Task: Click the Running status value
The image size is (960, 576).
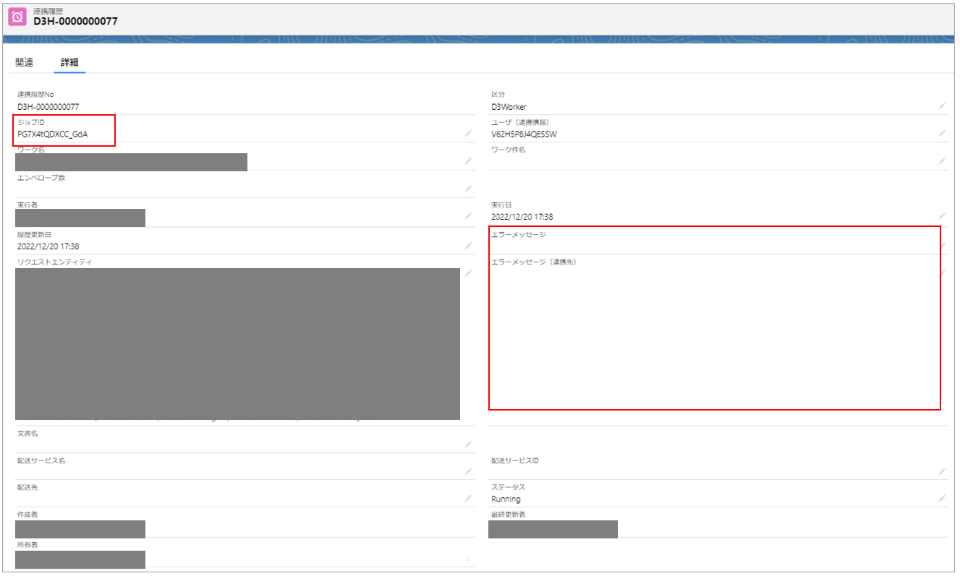Action: pos(506,499)
